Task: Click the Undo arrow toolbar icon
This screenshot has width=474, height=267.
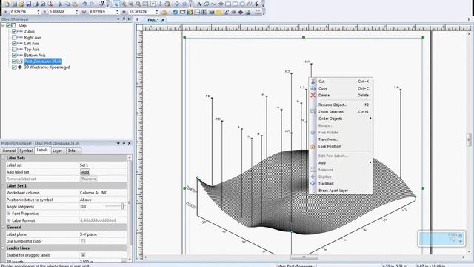Action: [x=84, y=4]
